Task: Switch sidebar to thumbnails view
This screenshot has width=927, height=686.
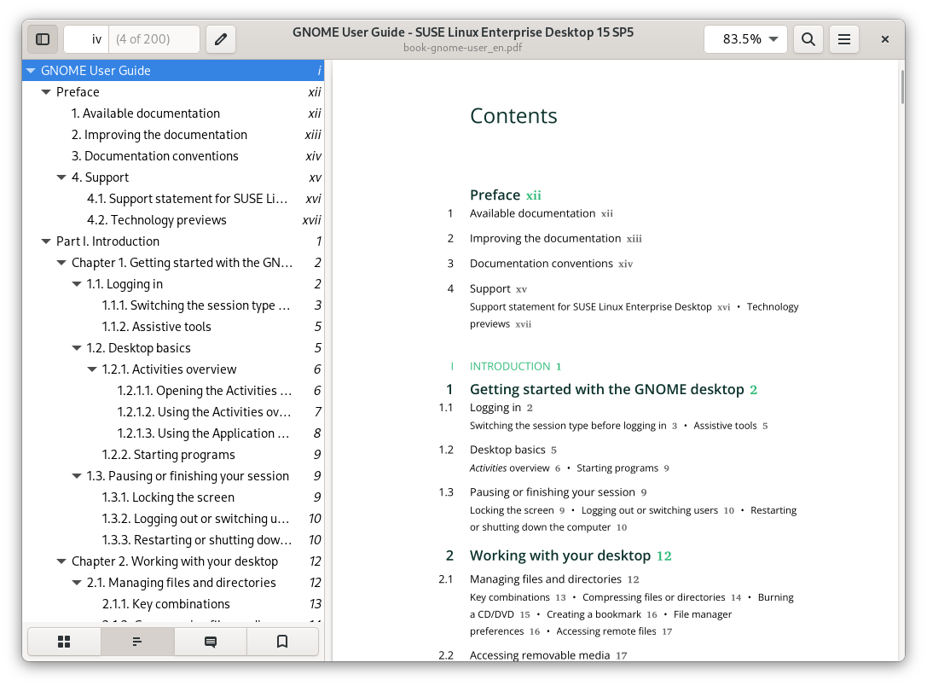Action: [64, 642]
